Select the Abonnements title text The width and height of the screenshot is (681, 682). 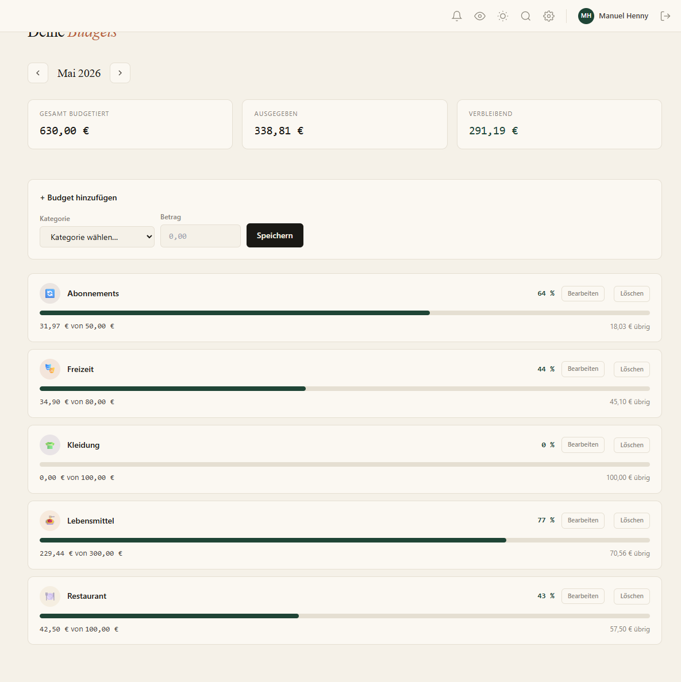(x=93, y=293)
